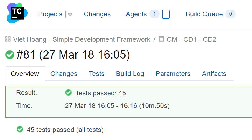Click the green success icon beside #81

point(10,55)
